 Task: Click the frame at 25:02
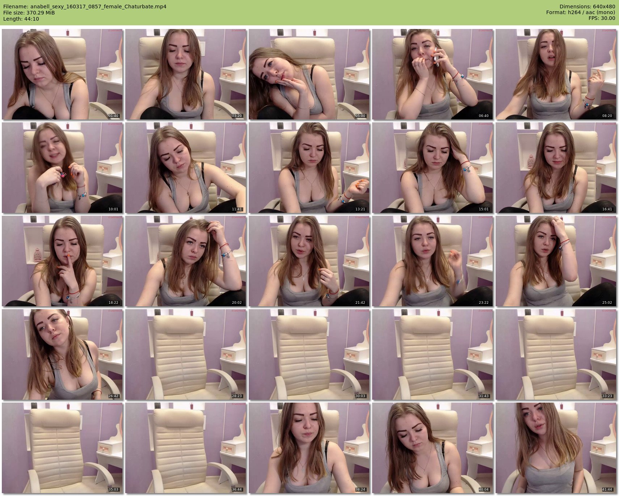(556, 261)
